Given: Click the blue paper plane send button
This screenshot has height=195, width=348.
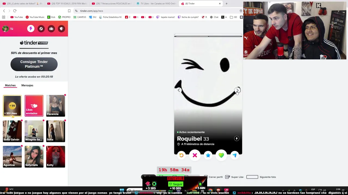Looking at the screenshot, I should 234,155.
